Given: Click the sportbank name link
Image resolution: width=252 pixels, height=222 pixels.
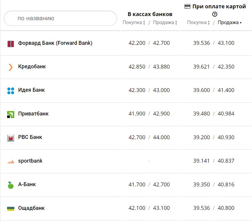Looking at the screenshot, I should [x=30, y=161].
